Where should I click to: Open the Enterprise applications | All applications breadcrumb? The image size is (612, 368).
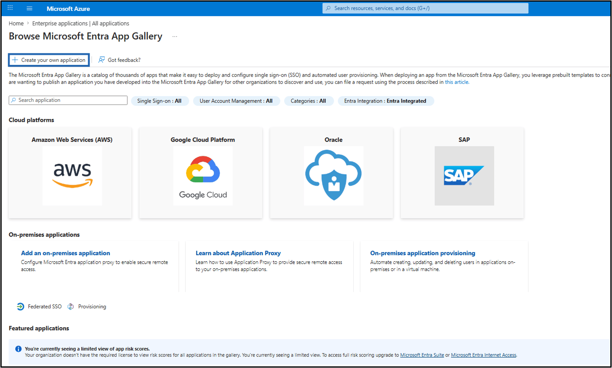click(81, 23)
